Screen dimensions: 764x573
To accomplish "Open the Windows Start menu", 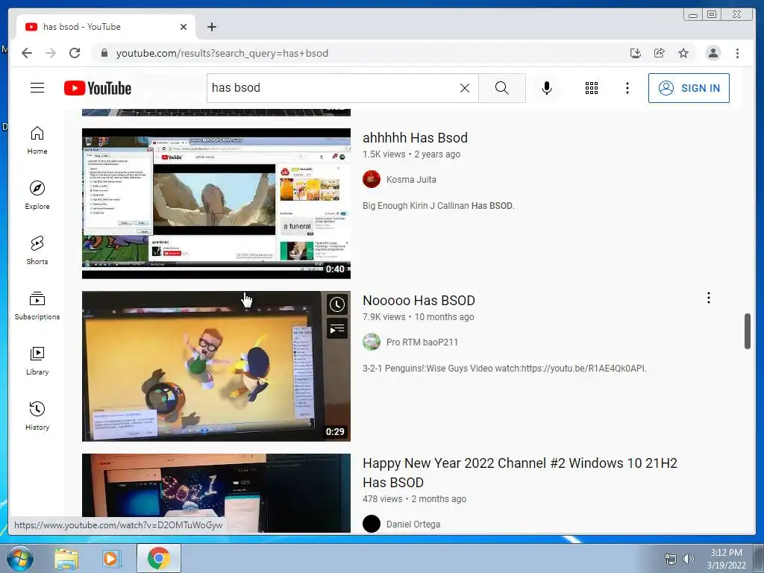I will click(20, 558).
